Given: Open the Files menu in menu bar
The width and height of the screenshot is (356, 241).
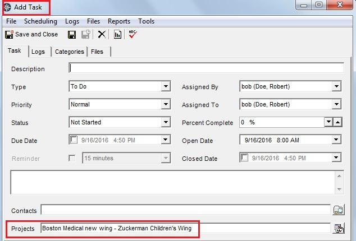Looking at the screenshot, I should coord(93,21).
